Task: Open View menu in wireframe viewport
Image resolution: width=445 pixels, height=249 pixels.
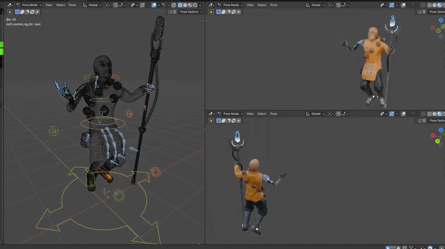Action: point(49,5)
